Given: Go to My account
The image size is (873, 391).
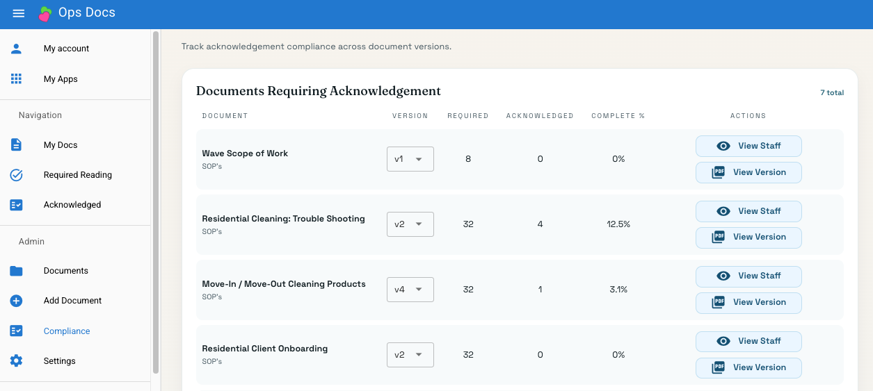Looking at the screenshot, I should (75, 49).
